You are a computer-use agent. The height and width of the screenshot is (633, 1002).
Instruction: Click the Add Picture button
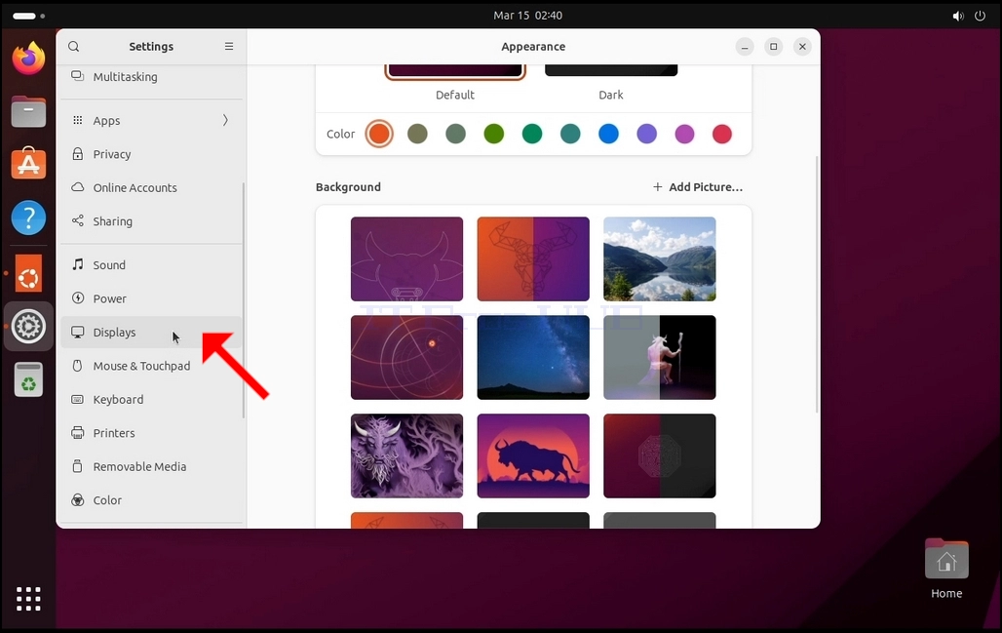point(697,187)
